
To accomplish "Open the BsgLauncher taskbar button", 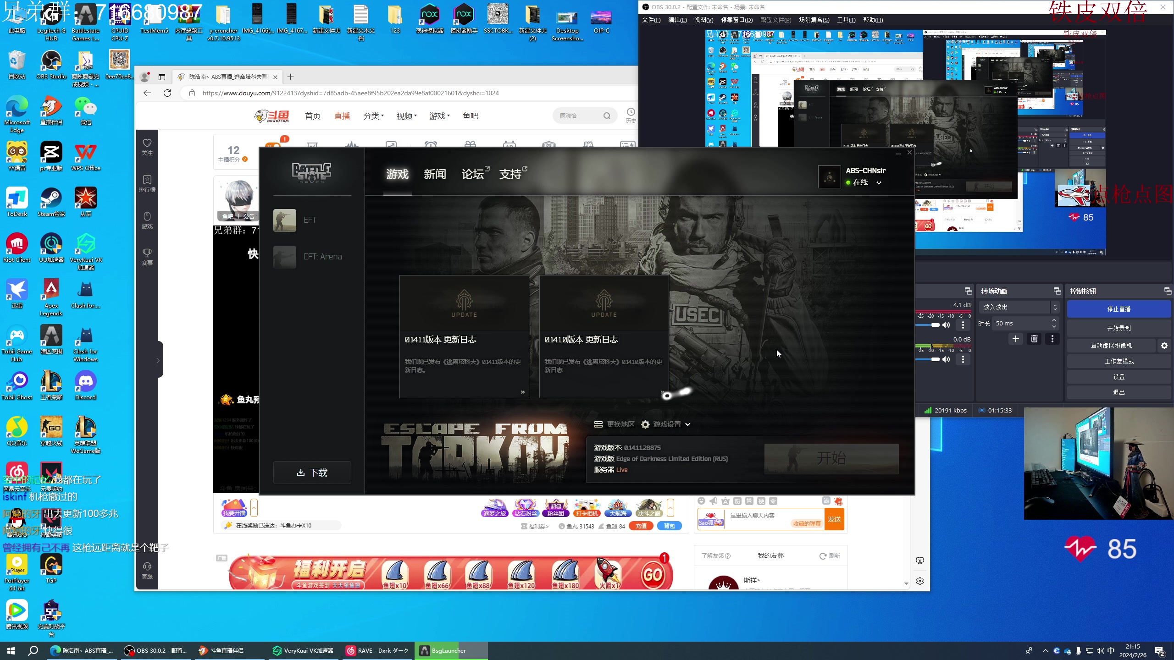I will coord(451,651).
